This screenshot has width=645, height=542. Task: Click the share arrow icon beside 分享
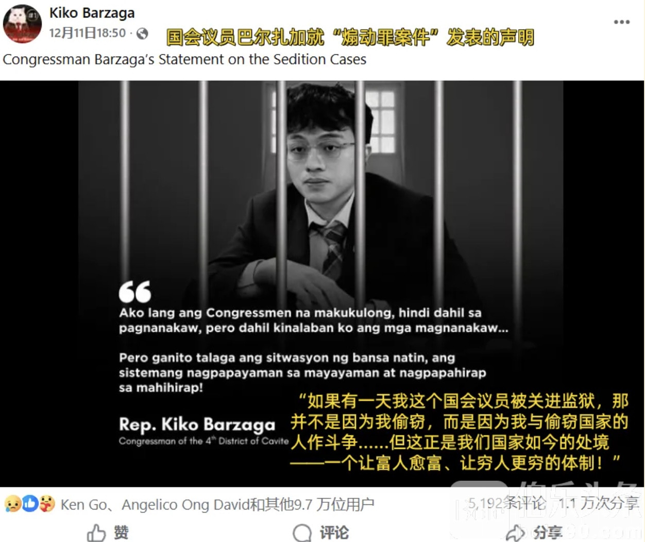click(516, 533)
